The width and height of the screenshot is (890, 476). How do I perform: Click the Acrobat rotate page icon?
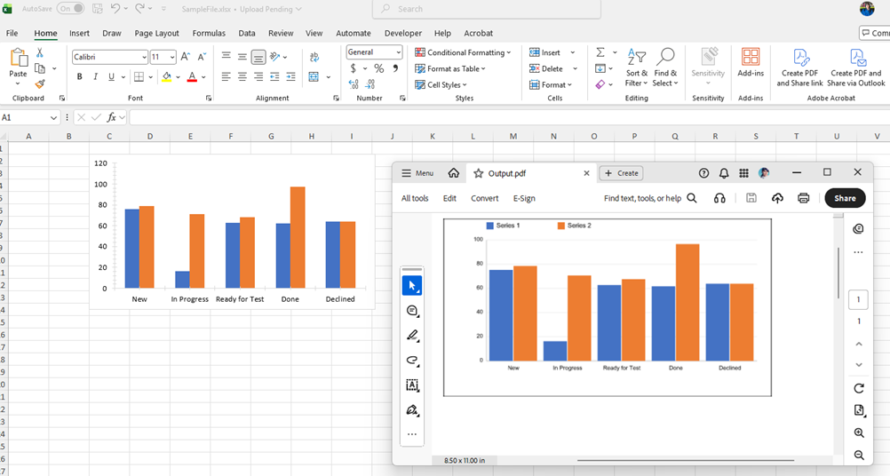tap(859, 388)
